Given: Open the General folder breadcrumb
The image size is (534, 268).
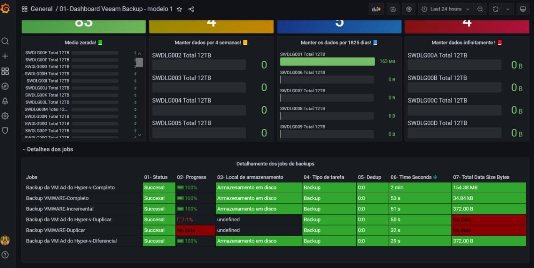Looking at the screenshot, I should coord(42,9).
